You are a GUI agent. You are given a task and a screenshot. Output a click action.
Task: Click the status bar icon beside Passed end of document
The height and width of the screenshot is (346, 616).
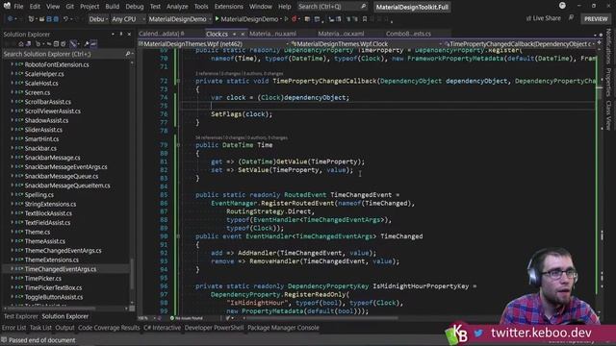[x=4, y=340]
